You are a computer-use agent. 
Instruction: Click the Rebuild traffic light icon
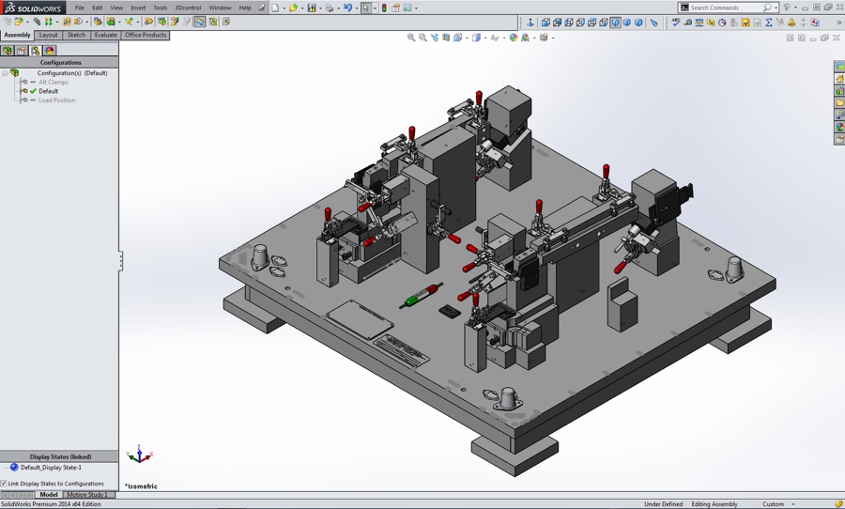pyautogui.click(x=384, y=8)
